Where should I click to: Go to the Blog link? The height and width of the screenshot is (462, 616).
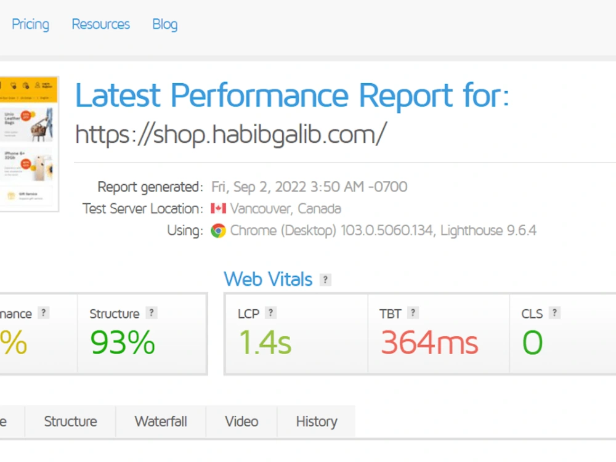point(165,25)
